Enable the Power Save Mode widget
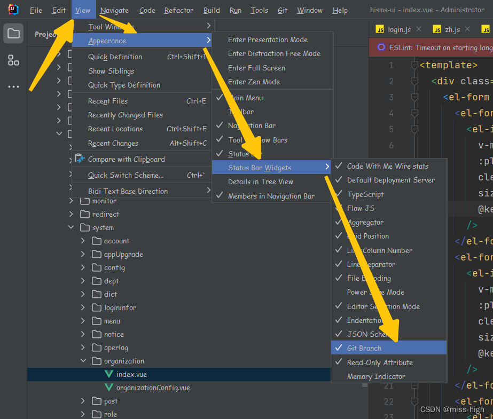This screenshot has width=493, height=419. (x=389, y=292)
